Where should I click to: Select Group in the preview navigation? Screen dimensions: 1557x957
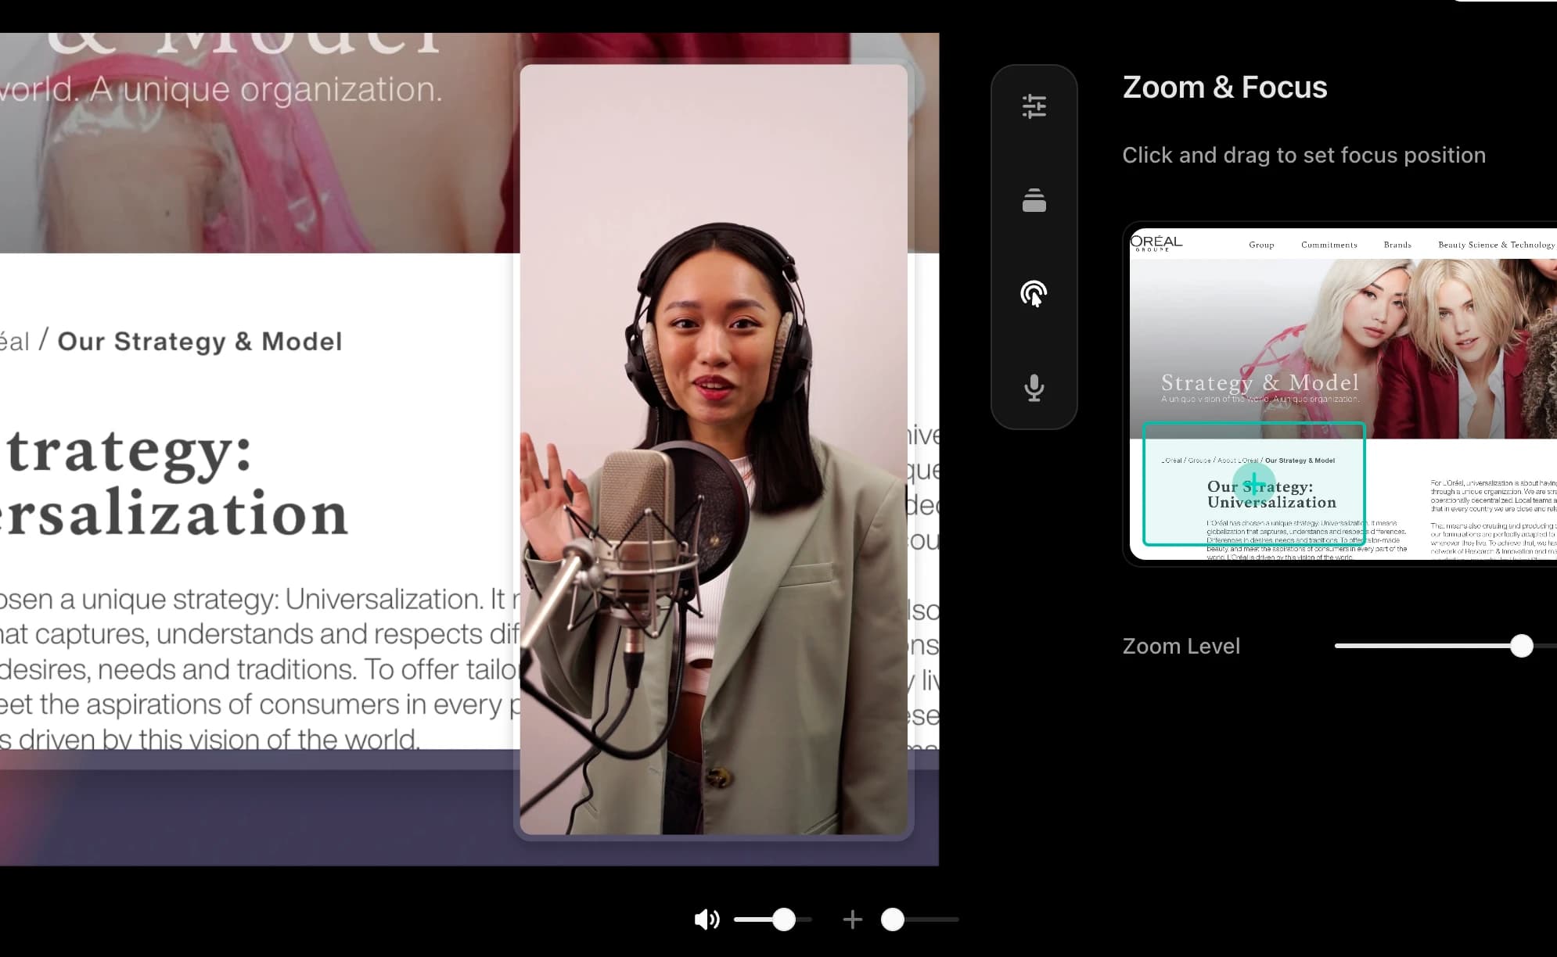tap(1261, 244)
